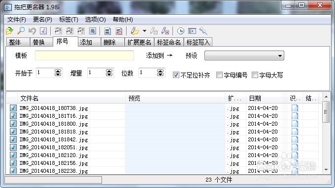Click the pen with red X icon
Screen dimensions: 335x188
pos(165,31)
